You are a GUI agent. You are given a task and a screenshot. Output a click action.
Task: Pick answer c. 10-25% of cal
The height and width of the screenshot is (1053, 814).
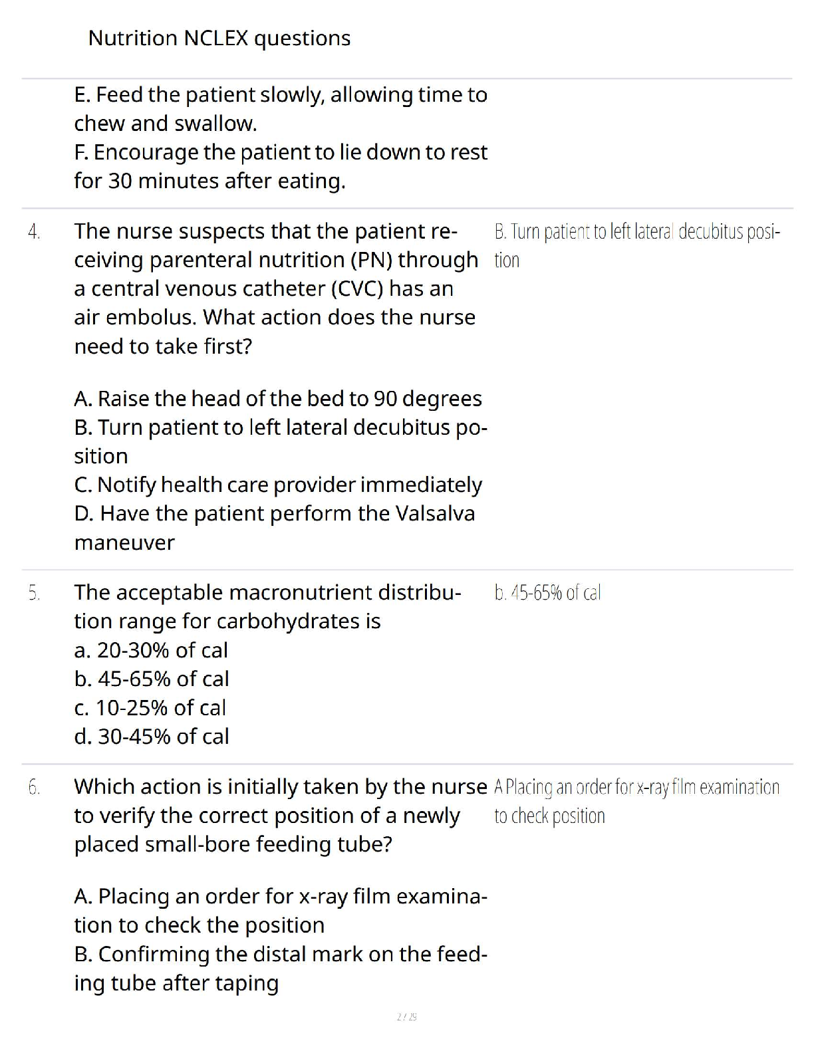pyautogui.click(x=150, y=708)
